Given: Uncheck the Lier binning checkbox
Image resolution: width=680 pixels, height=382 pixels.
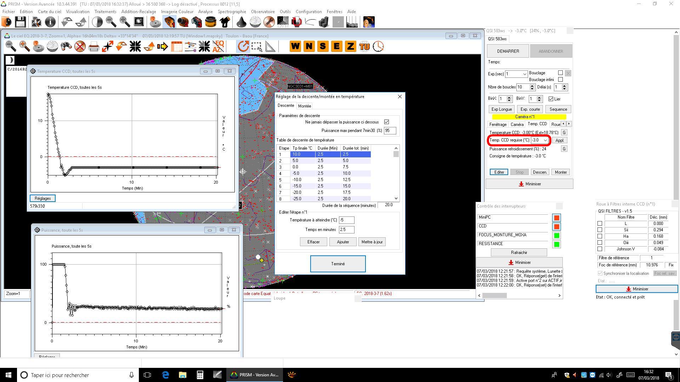Looking at the screenshot, I should tap(551, 99).
